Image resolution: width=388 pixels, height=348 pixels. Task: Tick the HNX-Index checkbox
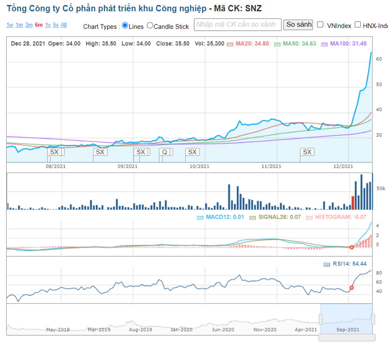pyautogui.click(x=358, y=25)
